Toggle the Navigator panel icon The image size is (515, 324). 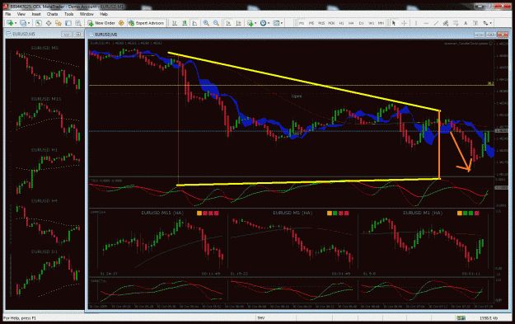pyautogui.click(x=59, y=23)
